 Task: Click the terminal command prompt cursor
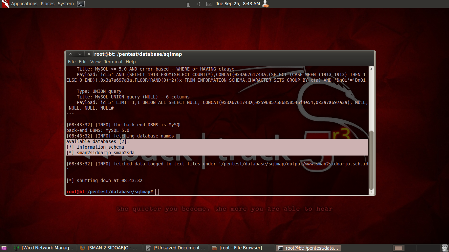157,192
